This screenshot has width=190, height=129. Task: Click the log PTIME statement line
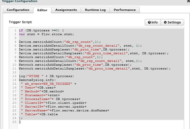tap(46, 76)
